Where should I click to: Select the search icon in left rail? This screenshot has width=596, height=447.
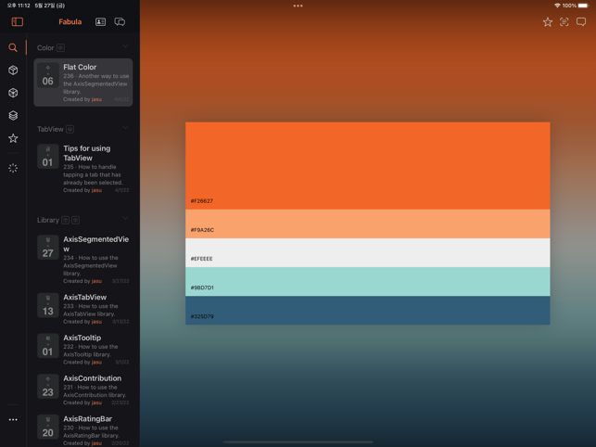pyautogui.click(x=13, y=47)
